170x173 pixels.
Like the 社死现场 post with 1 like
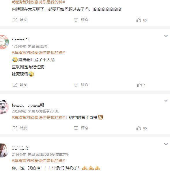click(x=141, y=85)
